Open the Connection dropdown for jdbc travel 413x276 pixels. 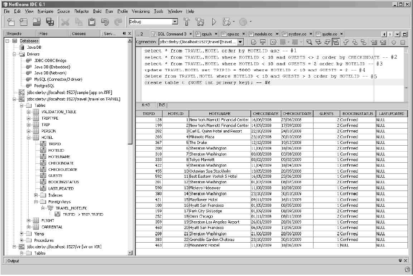(240, 42)
